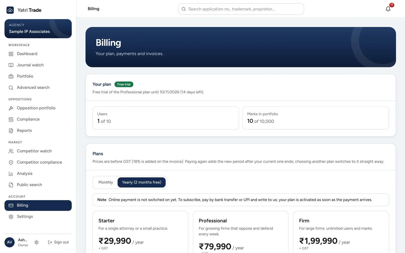
Task: Open Dashboard from the sidebar
Action: pos(38,54)
